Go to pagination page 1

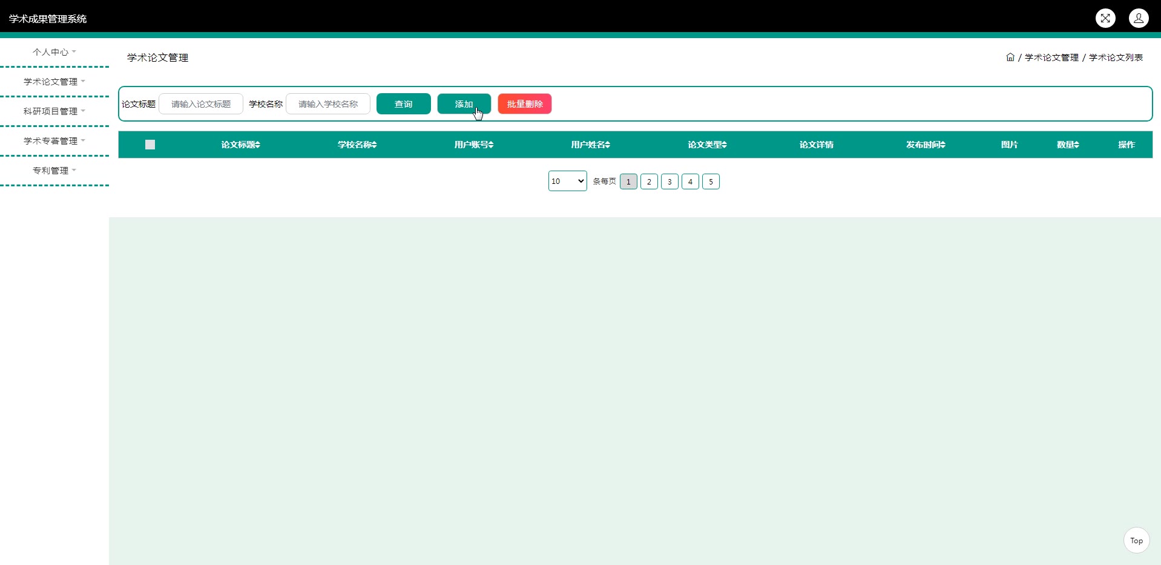pyautogui.click(x=628, y=181)
